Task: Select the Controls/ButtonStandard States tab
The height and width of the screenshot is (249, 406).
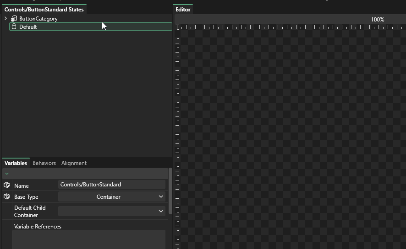Action: [44, 9]
